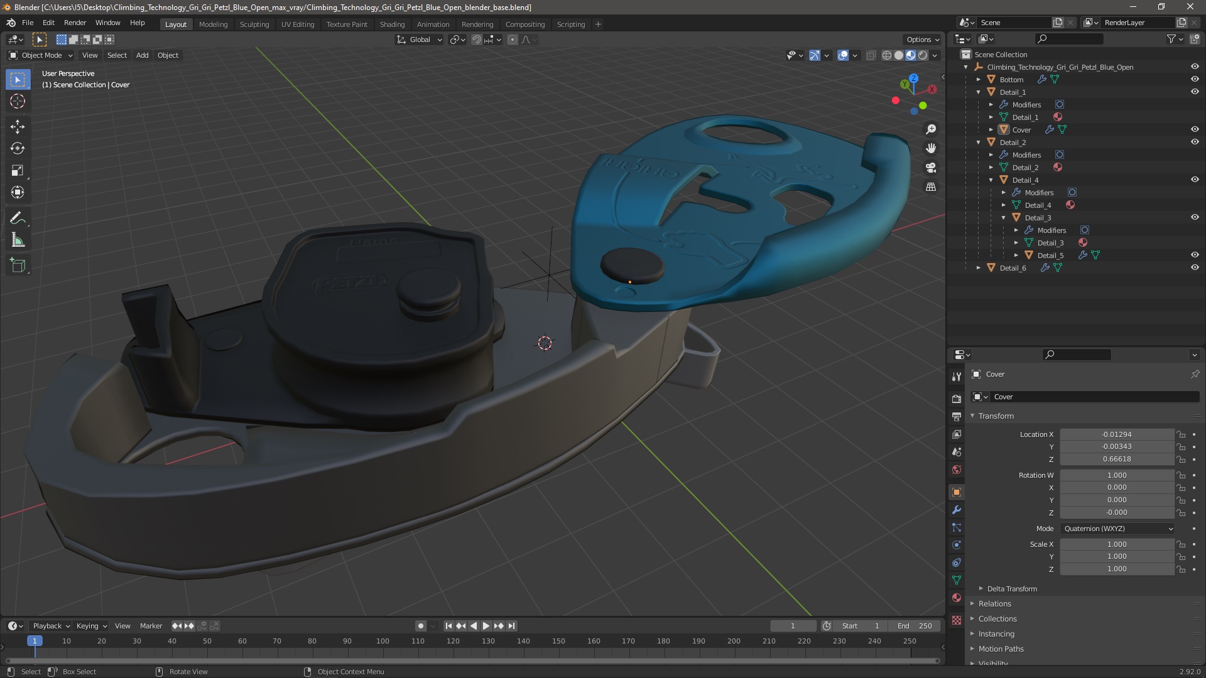Hide the Bottom object in outliner
This screenshot has width=1206, height=678.
1195,80
